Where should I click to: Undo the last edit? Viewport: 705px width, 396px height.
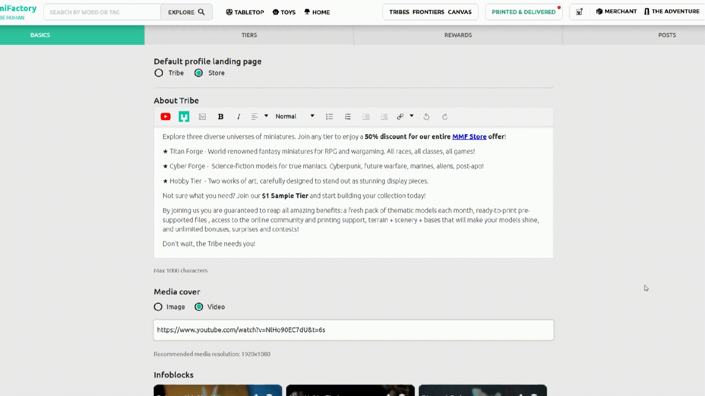[x=426, y=117]
